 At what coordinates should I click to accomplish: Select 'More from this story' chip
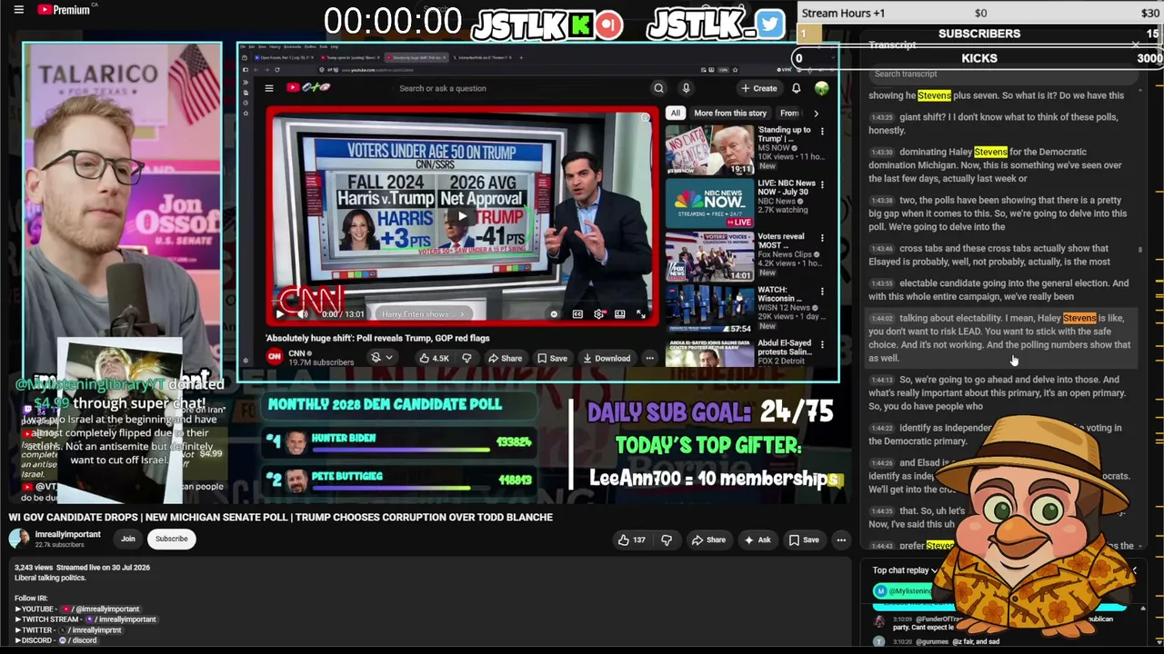(x=730, y=113)
